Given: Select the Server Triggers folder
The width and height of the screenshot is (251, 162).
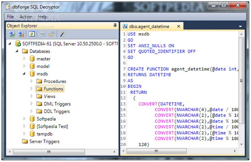Looking at the screenshot, I should [x=44, y=141].
